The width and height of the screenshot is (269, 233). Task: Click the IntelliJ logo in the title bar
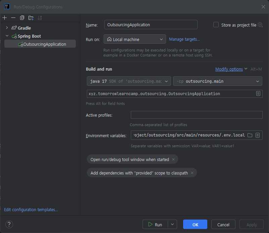7,6
